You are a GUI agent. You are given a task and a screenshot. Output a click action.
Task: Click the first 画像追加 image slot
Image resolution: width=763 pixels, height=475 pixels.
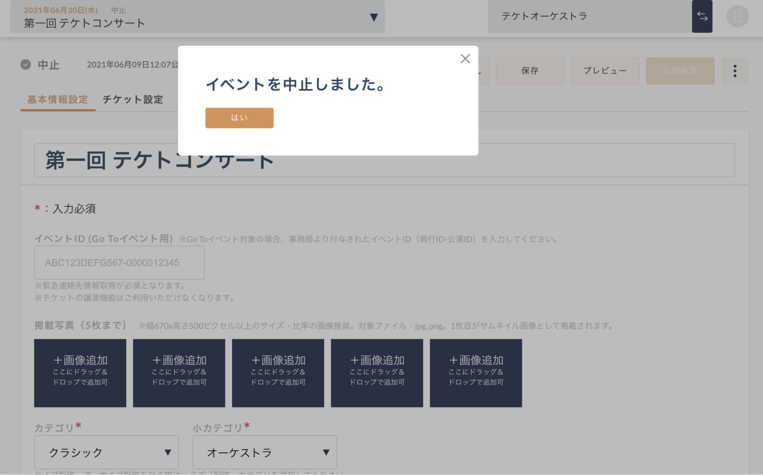pyautogui.click(x=80, y=373)
